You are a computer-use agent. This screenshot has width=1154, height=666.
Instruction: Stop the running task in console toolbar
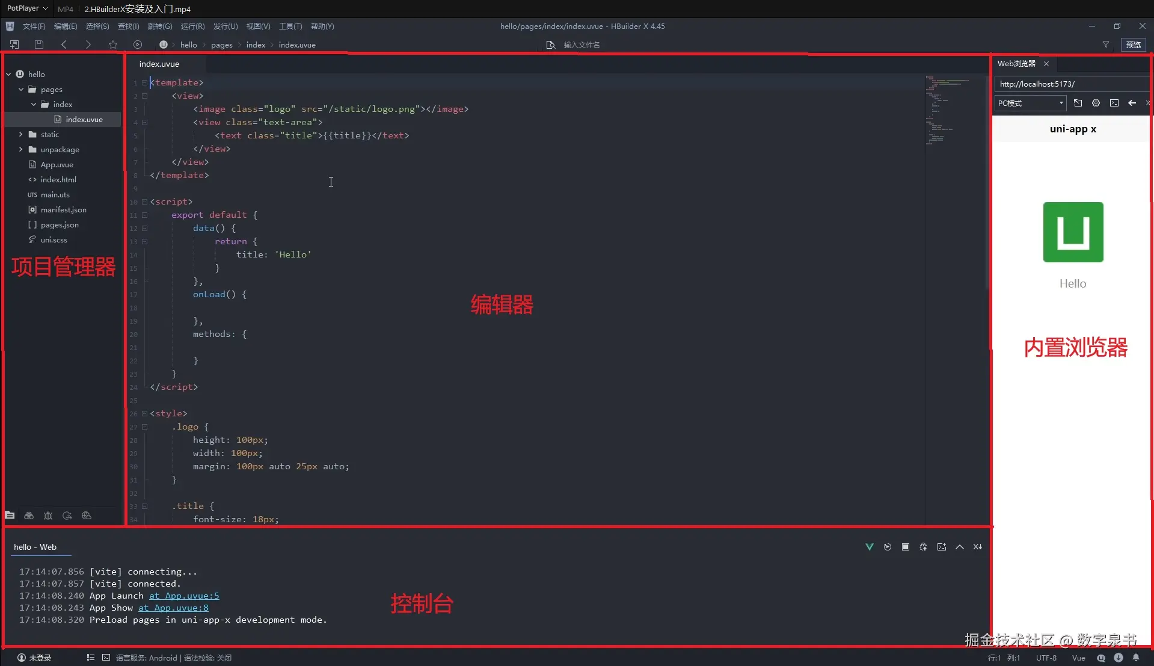click(x=906, y=547)
